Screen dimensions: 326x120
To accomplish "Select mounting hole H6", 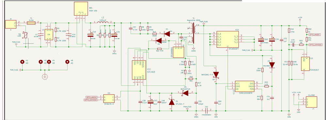I will 67,62.
